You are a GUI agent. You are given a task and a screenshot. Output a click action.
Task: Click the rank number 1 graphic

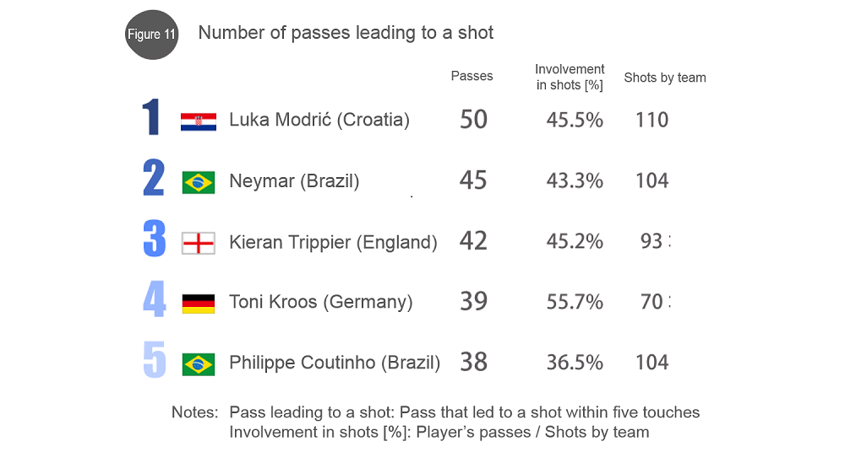tap(151, 116)
